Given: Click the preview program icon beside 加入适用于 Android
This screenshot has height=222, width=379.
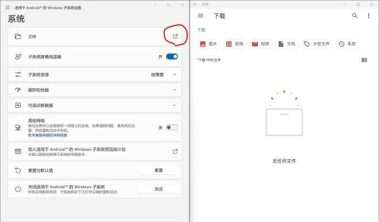Looking at the screenshot, I should pyautogui.click(x=18, y=151).
